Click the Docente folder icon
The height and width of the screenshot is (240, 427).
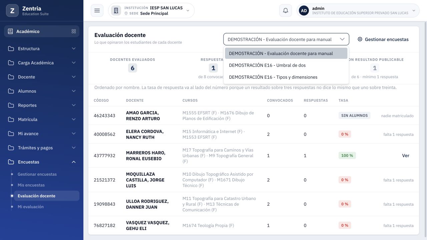[11, 77]
